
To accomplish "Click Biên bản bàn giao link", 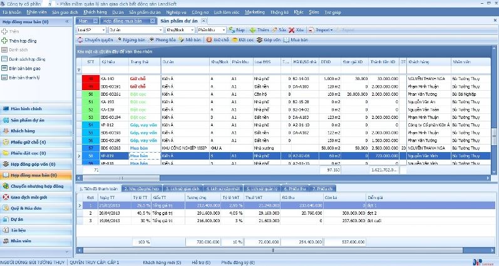I will click(x=25, y=67).
